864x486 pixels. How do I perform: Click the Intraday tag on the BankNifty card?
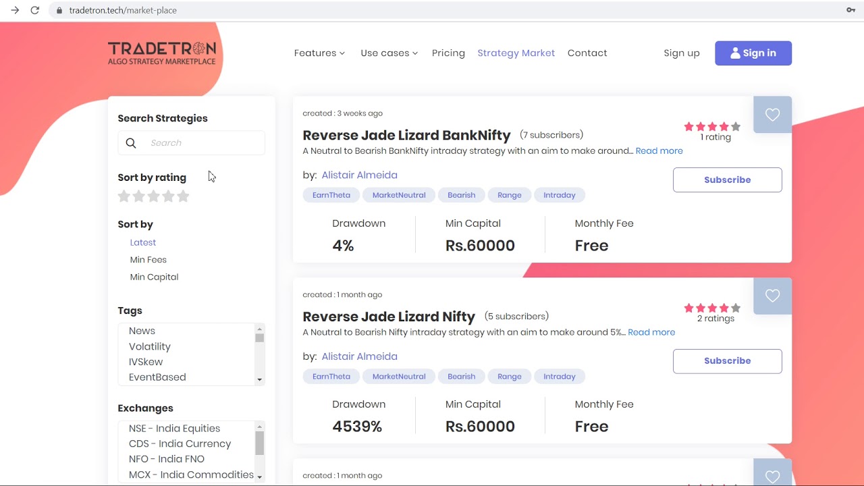click(x=560, y=195)
